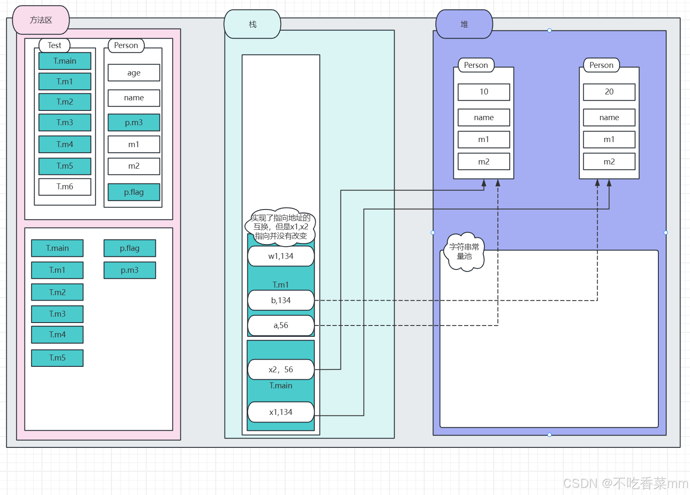
Task: Select the T.m5 box in lower method area
Action: tap(57, 358)
